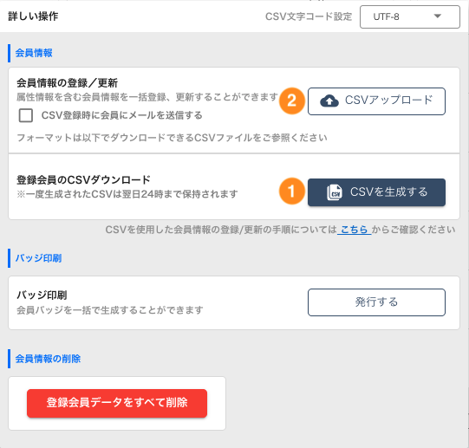
Task: Click the CSV file icon
Action: (334, 192)
